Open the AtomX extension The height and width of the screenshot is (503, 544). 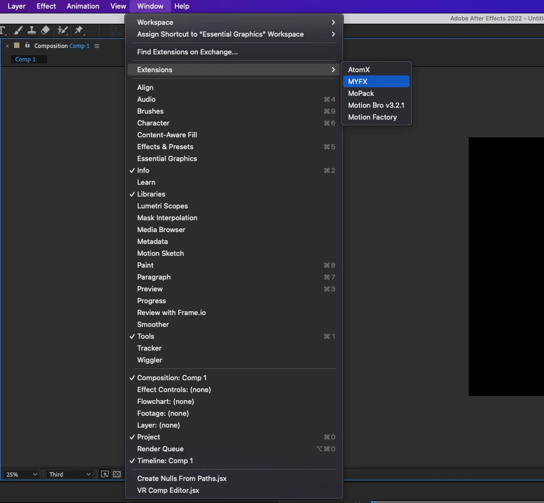coord(376,69)
